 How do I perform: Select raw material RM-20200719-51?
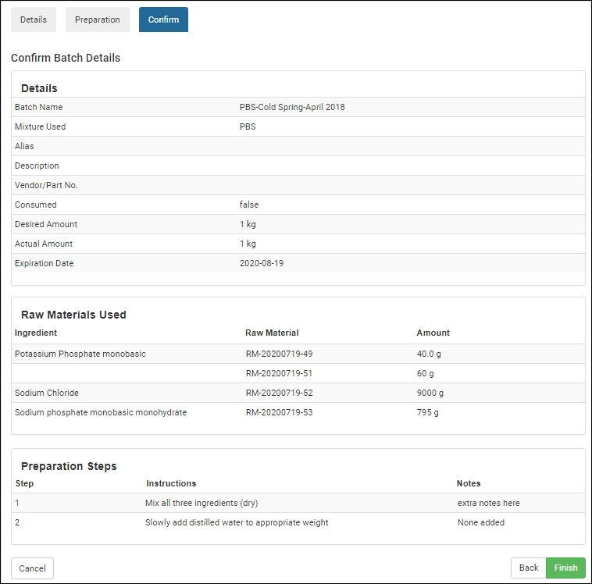pyautogui.click(x=279, y=373)
